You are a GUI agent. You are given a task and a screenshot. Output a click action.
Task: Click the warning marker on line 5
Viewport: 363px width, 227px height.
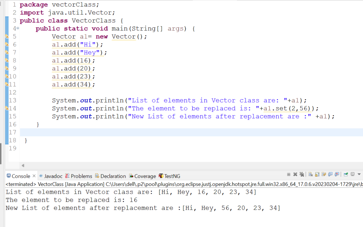pyautogui.click(x=7, y=37)
